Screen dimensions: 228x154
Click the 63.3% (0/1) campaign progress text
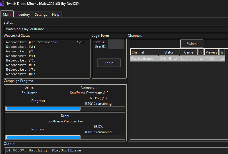tap(98, 98)
